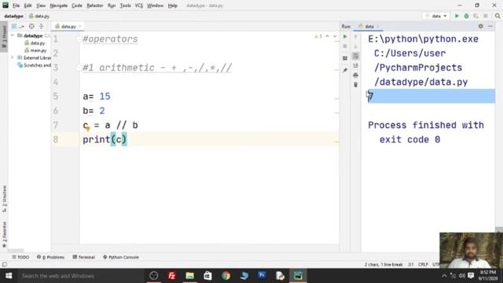
Task: Click caret position 2:1 in status bar
Action: point(411,264)
